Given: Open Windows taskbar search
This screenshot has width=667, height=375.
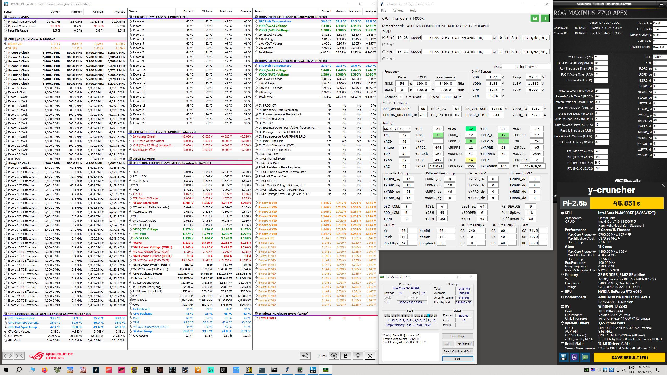Looking at the screenshot, I should pyautogui.click(x=19, y=370).
